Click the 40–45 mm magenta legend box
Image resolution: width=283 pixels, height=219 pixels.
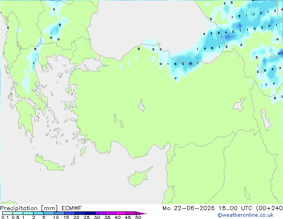pos(121,213)
